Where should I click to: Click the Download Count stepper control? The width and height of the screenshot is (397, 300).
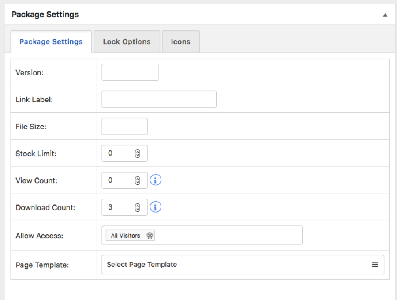[138, 207]
